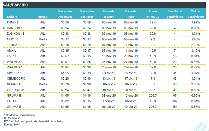Select the 0.83% yield cell

tap(195, 28)
